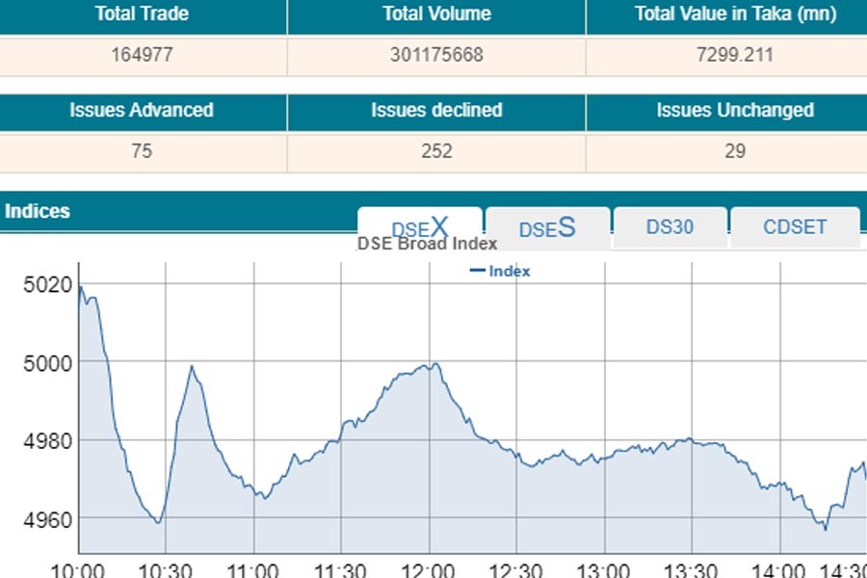
Task: Show the CDSET index chart tab
Action: [795, 227]
